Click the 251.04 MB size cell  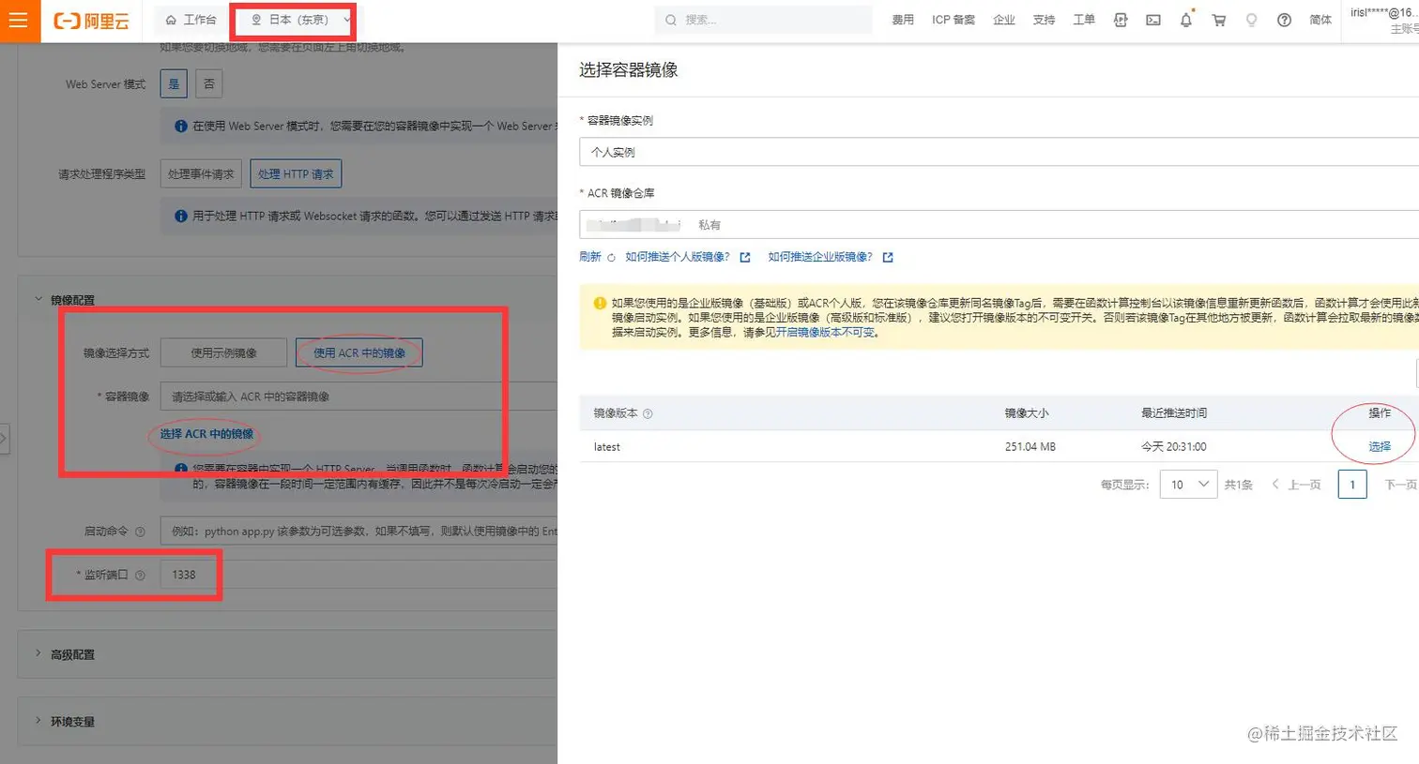click(1030, 446)
